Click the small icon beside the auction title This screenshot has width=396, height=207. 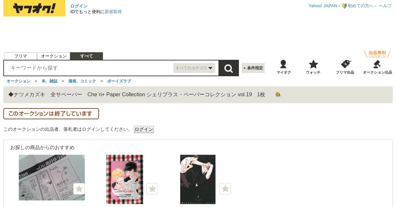coord(278,94)
